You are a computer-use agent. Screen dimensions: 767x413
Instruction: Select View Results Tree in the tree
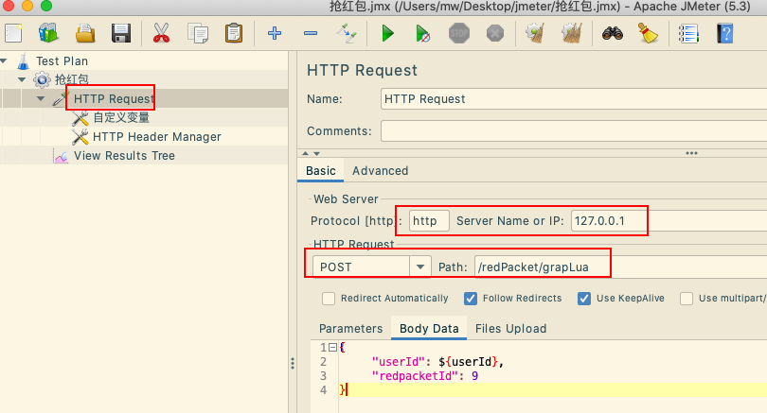pyautogui.click(x=123, y=156)
